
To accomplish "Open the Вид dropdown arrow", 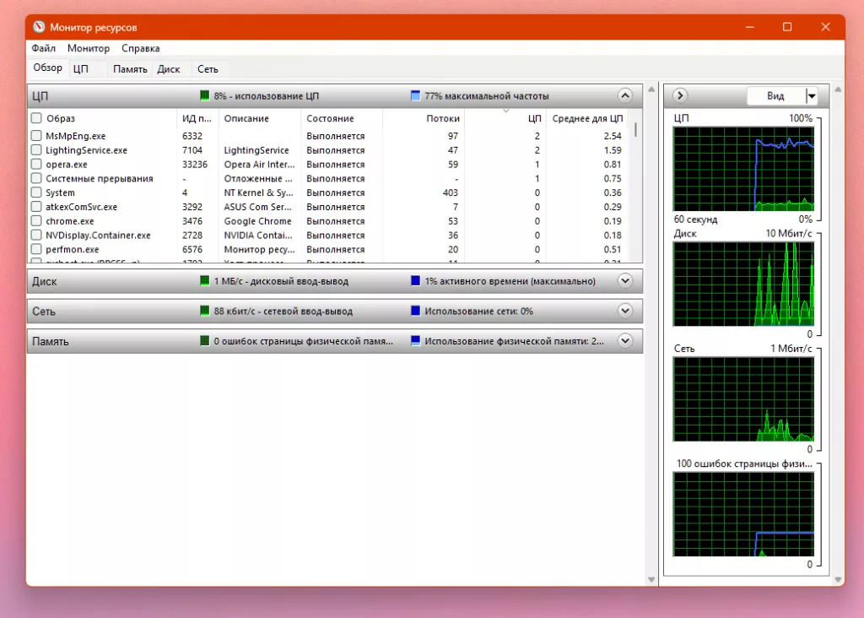I will point(812,96).
